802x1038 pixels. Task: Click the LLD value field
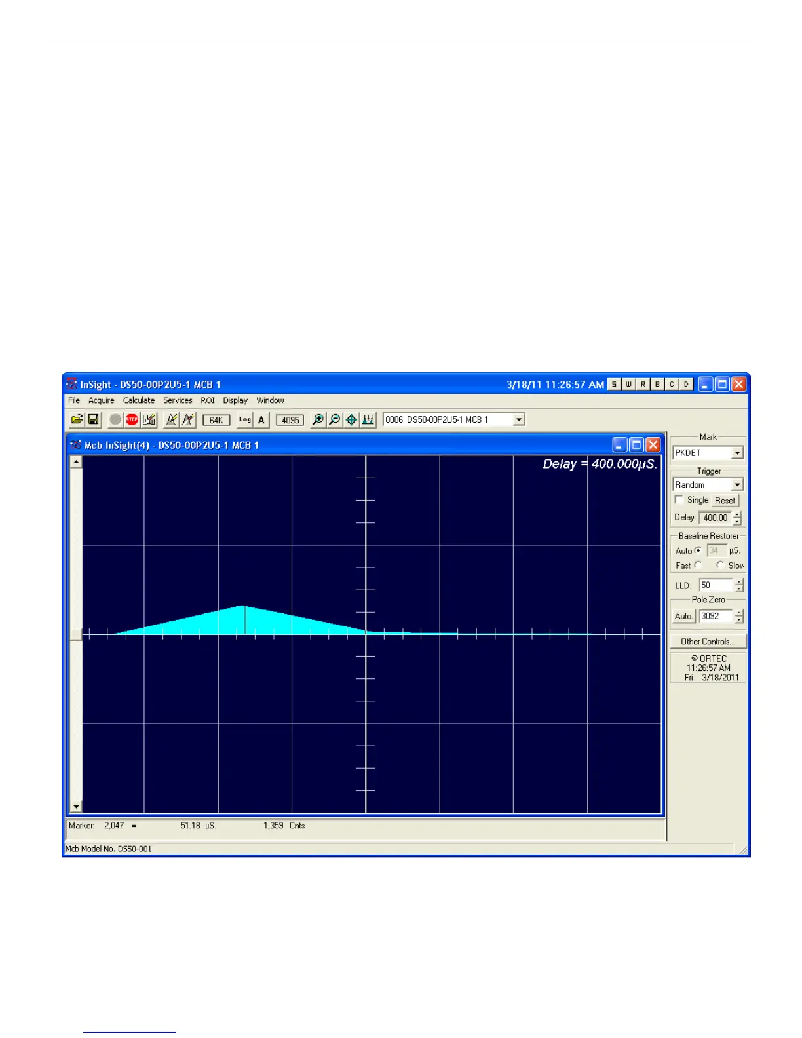pyautogui.click(x=716, y=585)
